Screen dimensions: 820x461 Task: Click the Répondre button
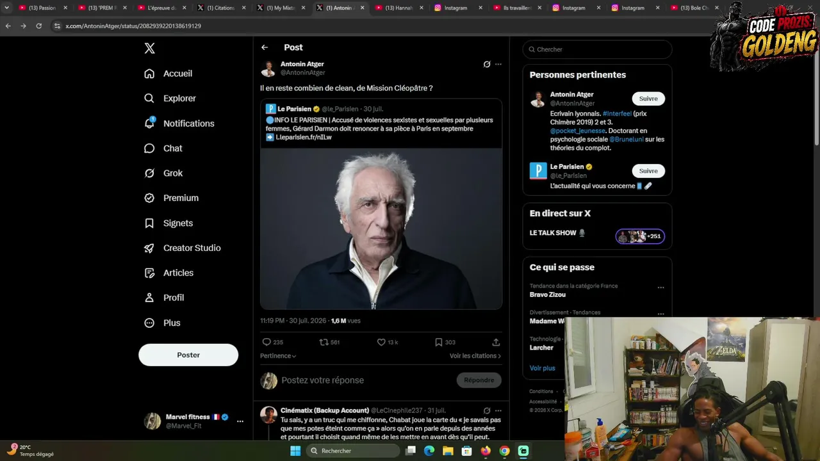point(479,380)
